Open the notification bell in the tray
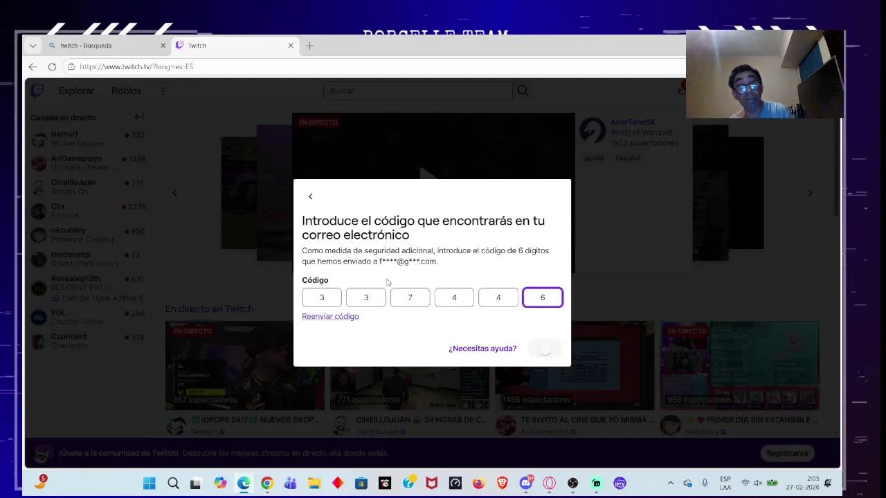The image size is (886, 498). tap(828, 483)
